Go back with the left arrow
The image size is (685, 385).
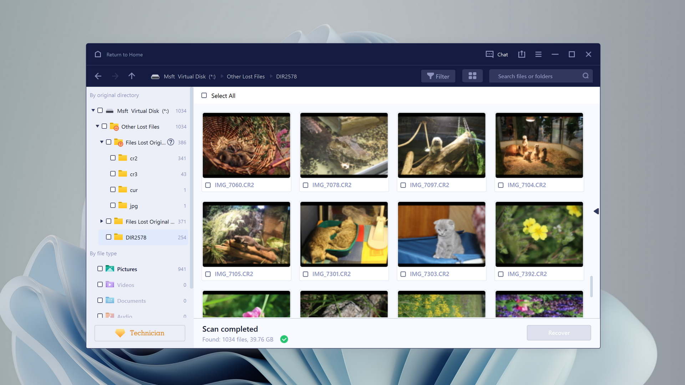(x=98, y=76)
